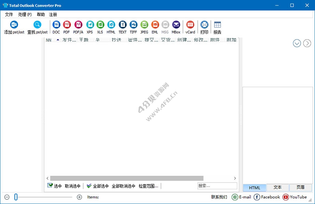This screenshot has height=204, width=315.
Task: Convert to PDF format
Action: click(67, 25)
